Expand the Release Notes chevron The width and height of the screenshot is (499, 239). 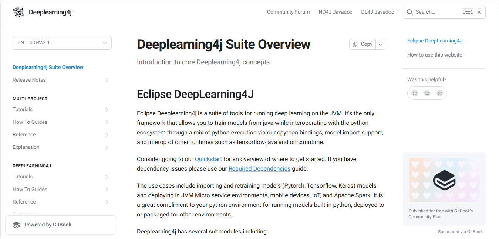[107, 80]
